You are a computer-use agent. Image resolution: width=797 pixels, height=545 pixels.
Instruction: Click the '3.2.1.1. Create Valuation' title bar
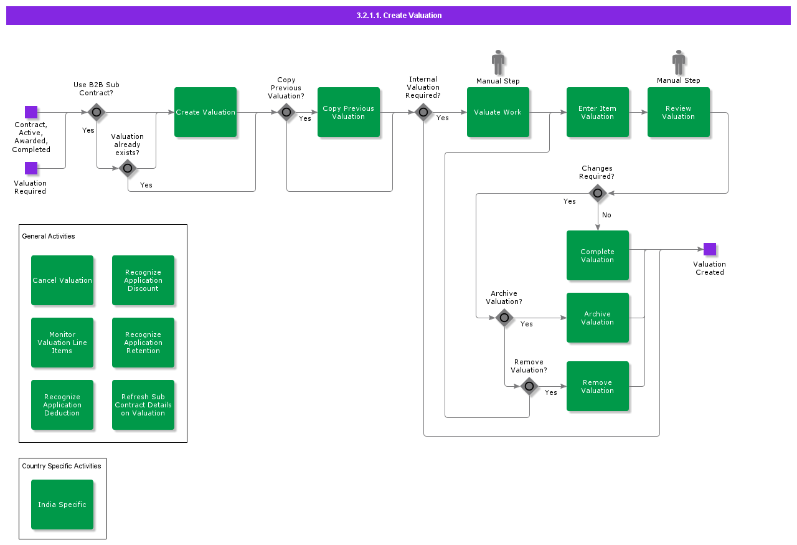398,16
